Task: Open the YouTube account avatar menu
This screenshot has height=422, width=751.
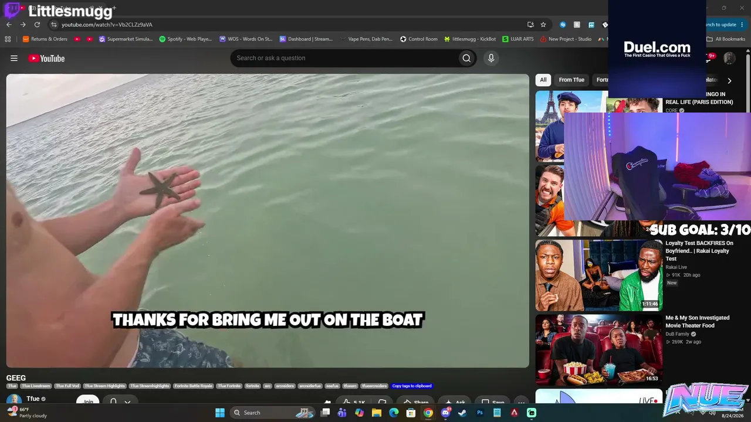Action: point(729,58)
